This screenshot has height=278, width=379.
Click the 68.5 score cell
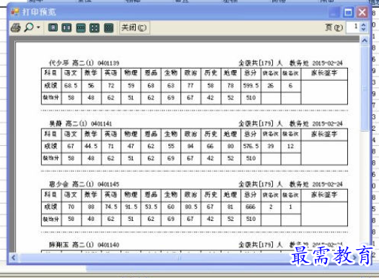click(x=71, y=86)
